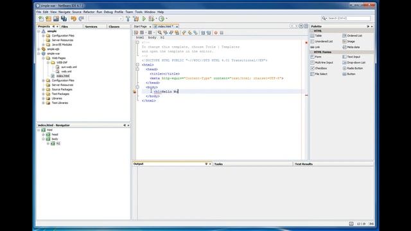The width and height of the screenshot is (411, 231).
Task: Collapse the simple-war project node
Action: point(39,54)
